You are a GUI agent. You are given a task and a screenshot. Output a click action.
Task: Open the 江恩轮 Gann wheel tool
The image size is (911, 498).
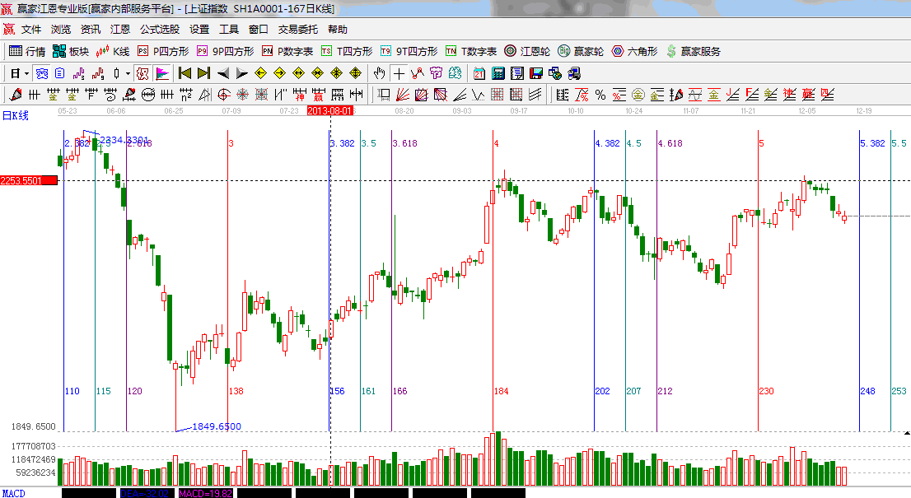tap(526, 51)
